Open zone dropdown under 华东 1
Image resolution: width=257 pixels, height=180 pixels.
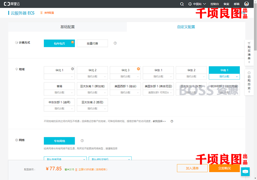pyautogui.click(x=158, y=76)
